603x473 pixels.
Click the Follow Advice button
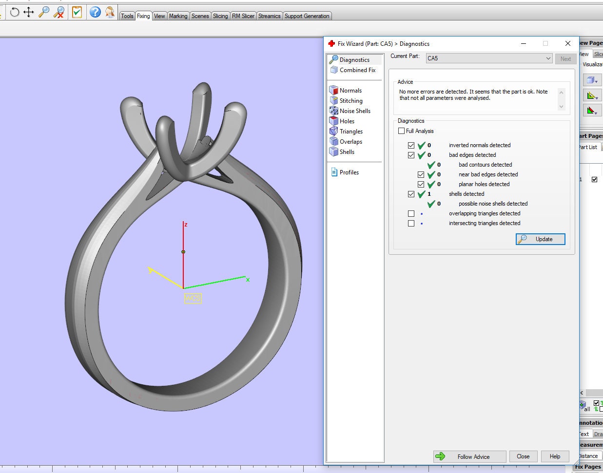click(x=469, y=456)
